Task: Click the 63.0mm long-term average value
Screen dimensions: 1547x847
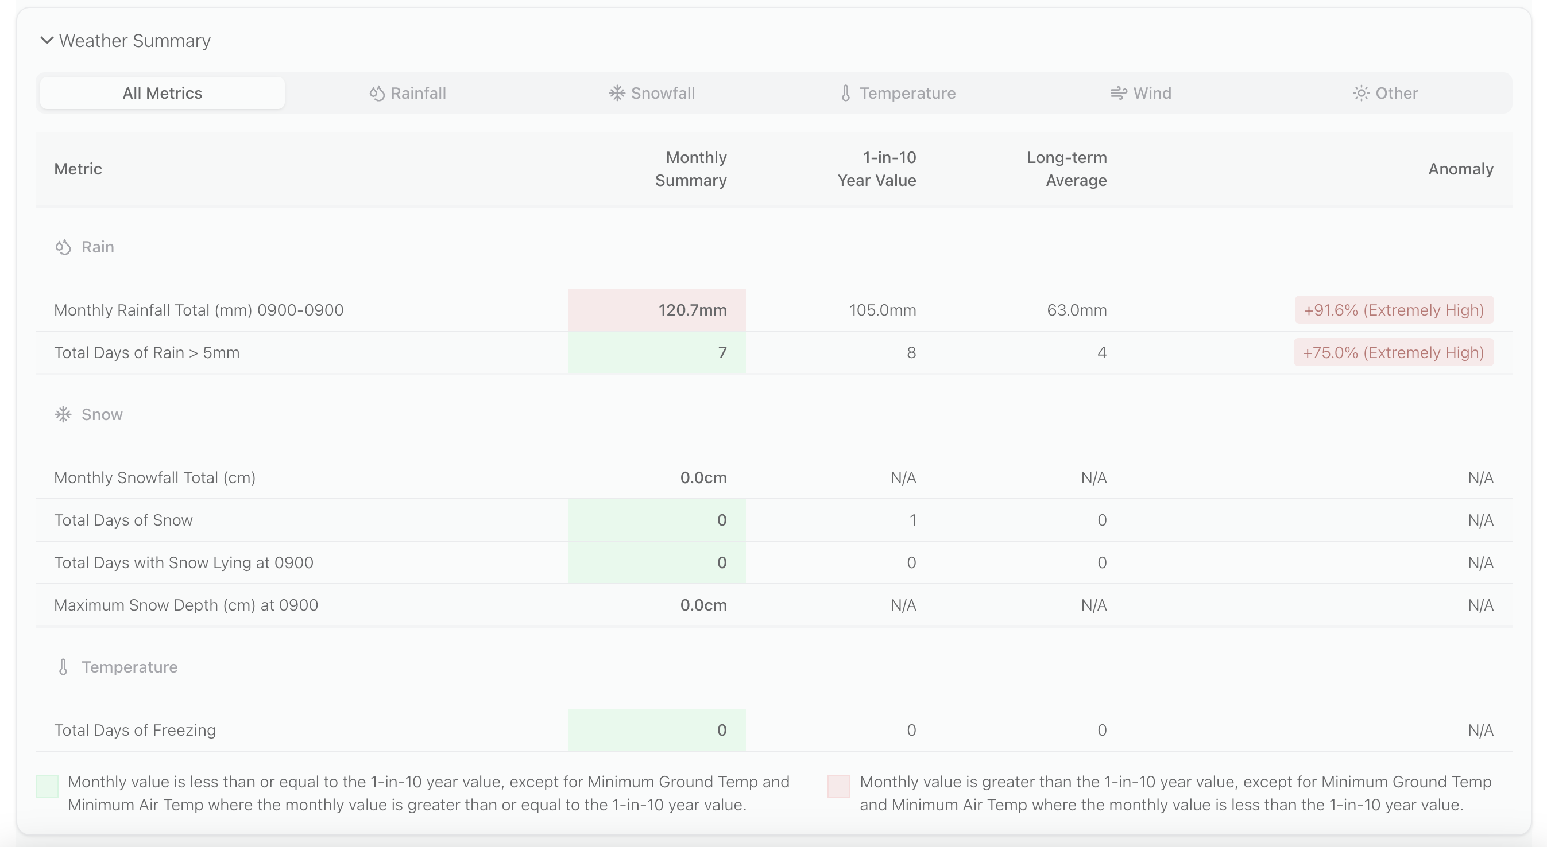Action: [x=1077, y=310]
